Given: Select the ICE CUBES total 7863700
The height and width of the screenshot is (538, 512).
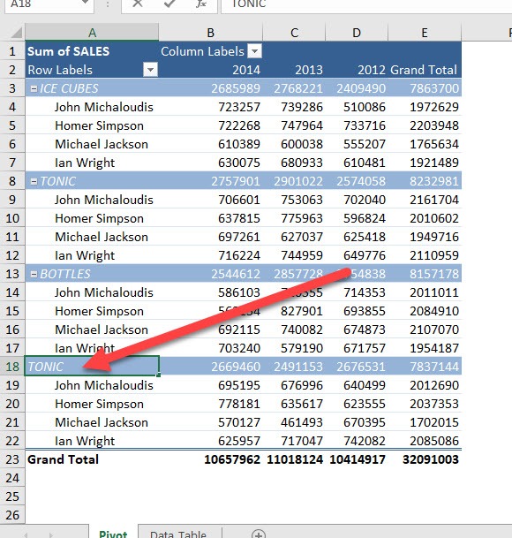Looking at the screenshot, I should 425,88.
